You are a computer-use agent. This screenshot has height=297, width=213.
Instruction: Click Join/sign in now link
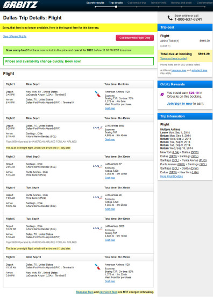coord(180,104)
